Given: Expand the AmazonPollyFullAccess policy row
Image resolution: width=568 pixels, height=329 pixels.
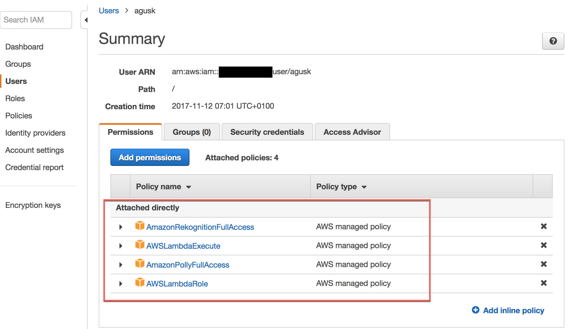Looking at the screenshot, I should coord(121,265).
